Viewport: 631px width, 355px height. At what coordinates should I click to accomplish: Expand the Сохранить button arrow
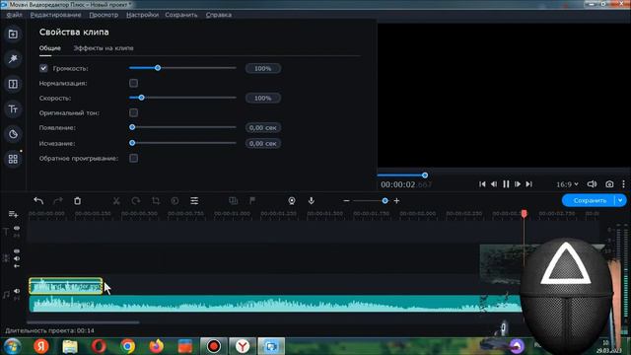620,200
